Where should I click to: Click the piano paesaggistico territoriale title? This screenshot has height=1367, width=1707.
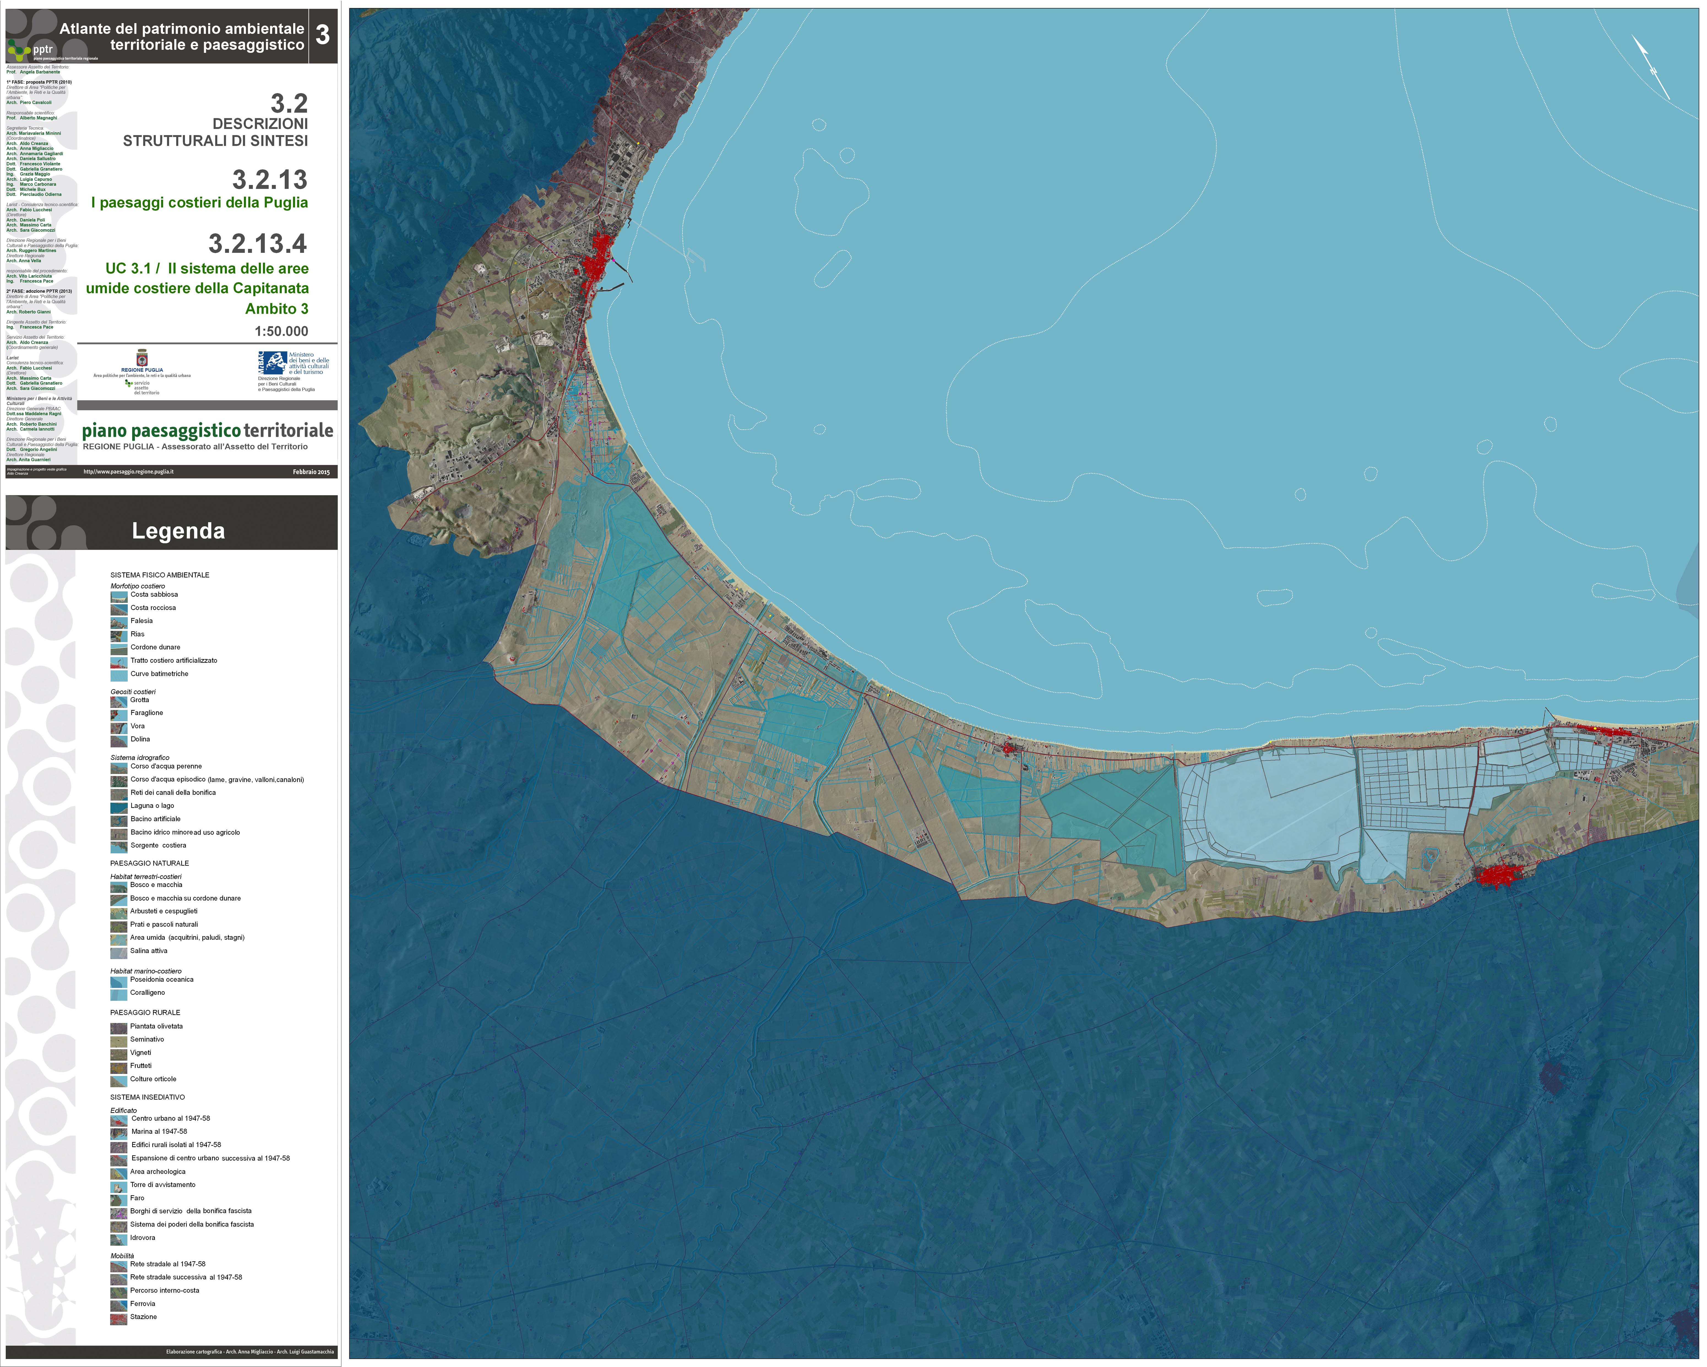coord(207,431)
